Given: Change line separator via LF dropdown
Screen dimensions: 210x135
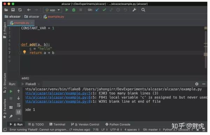Looking at the screenshot, I should tap(104, 130).
